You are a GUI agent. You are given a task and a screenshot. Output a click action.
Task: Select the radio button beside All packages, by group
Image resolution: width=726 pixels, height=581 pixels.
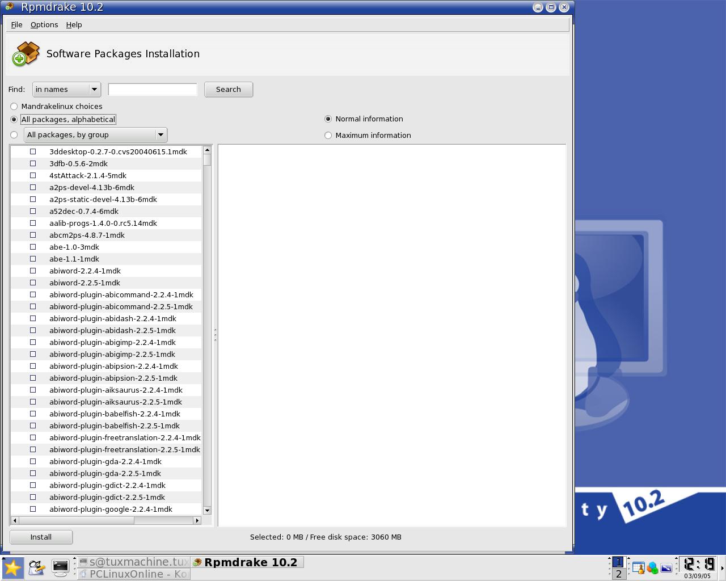(14, 135)
